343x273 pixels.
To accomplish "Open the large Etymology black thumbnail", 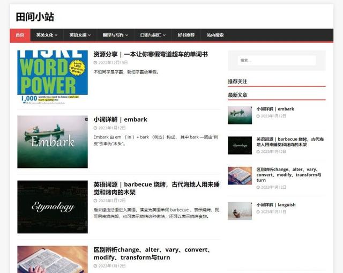I will click(x=53, y=207).
